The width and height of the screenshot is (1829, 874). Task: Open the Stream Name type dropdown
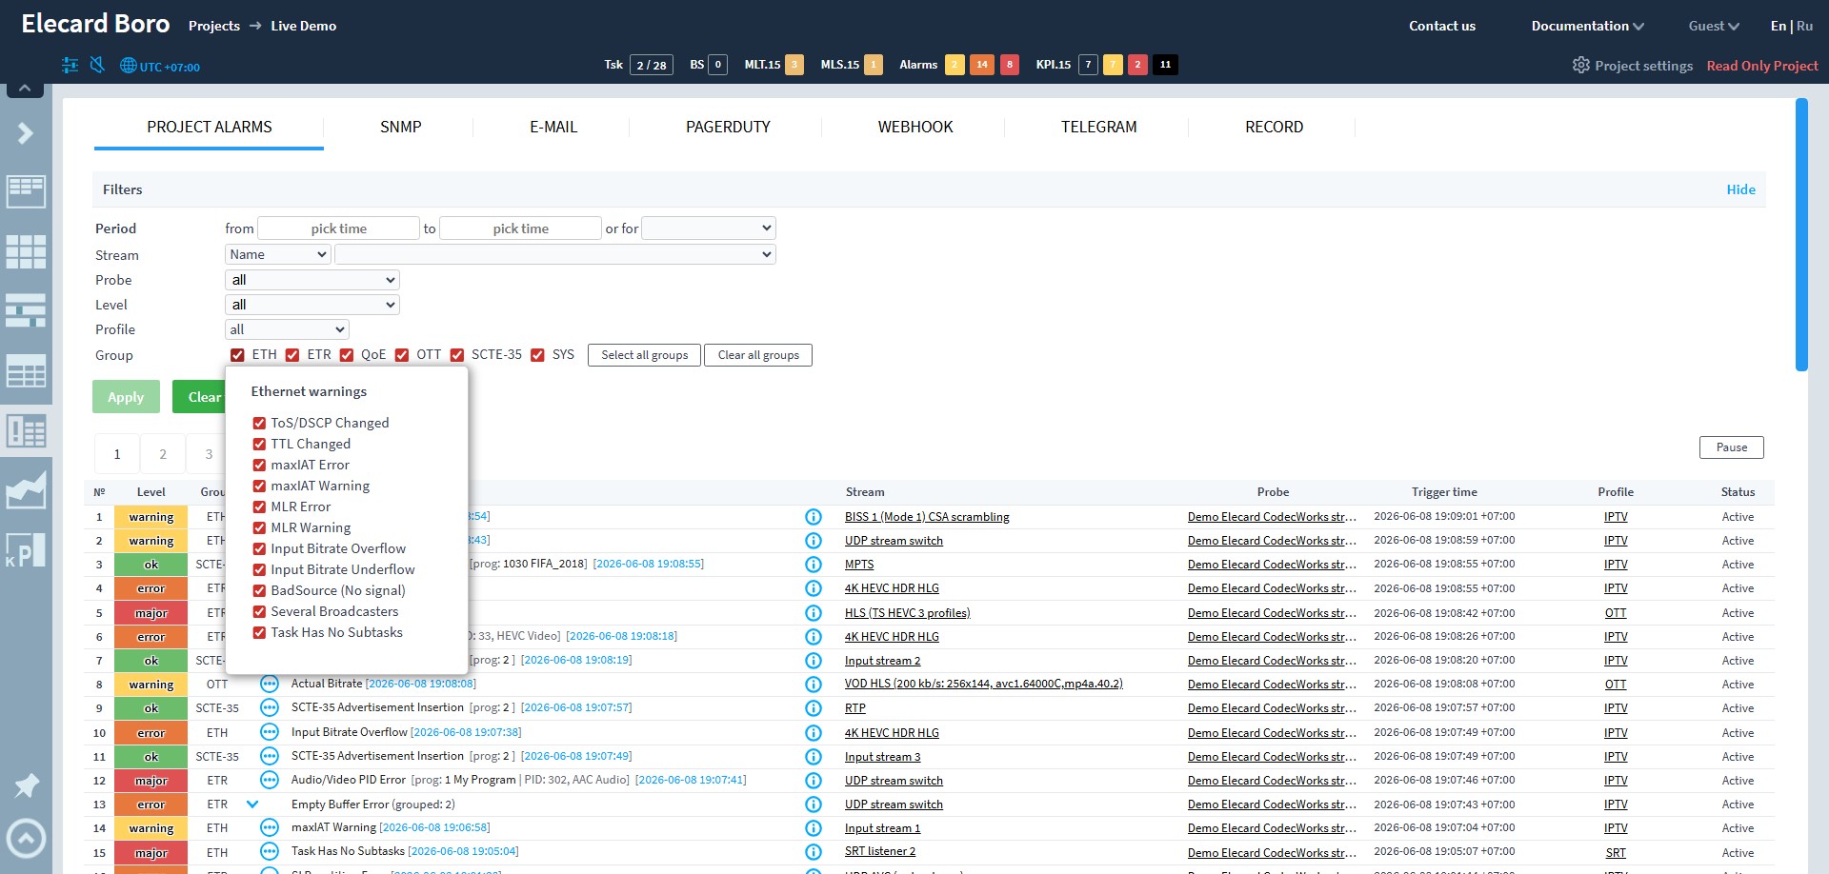click(278, 254)
